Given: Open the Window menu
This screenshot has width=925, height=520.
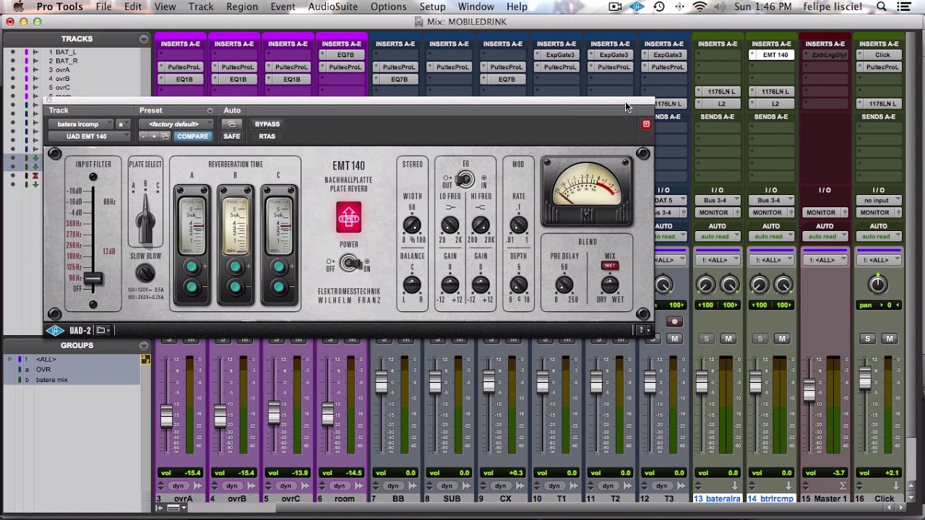Looking at the screenshot, I should (476, 6).
